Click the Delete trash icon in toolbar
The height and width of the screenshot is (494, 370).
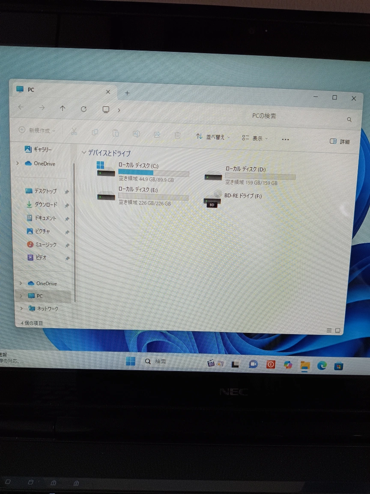click(x=177, y=135)
